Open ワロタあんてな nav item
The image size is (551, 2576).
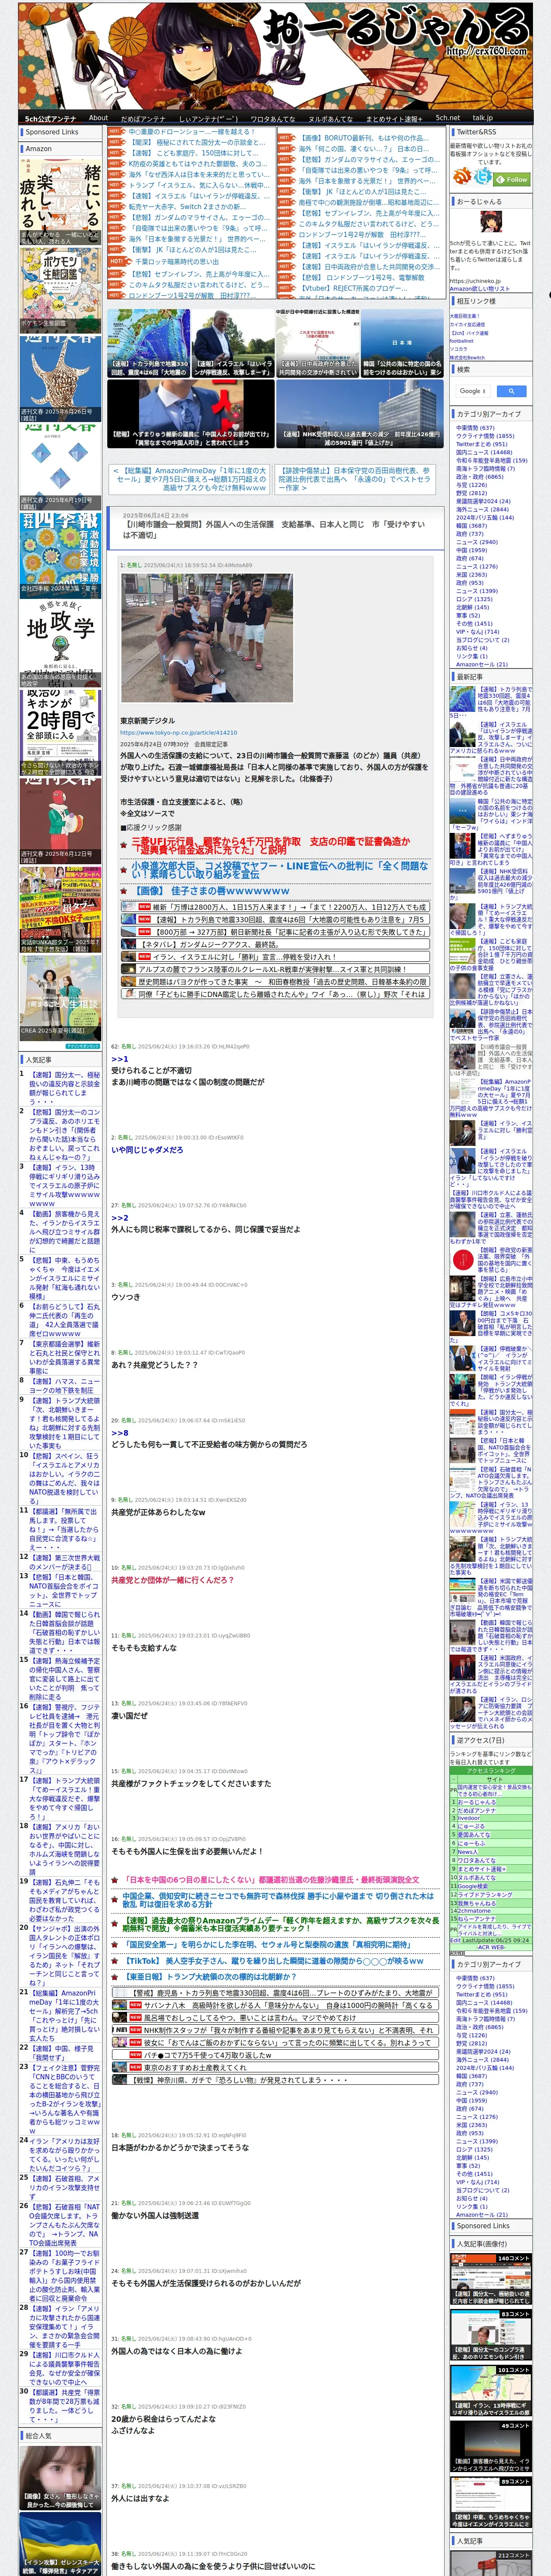(x=272, y=118)
